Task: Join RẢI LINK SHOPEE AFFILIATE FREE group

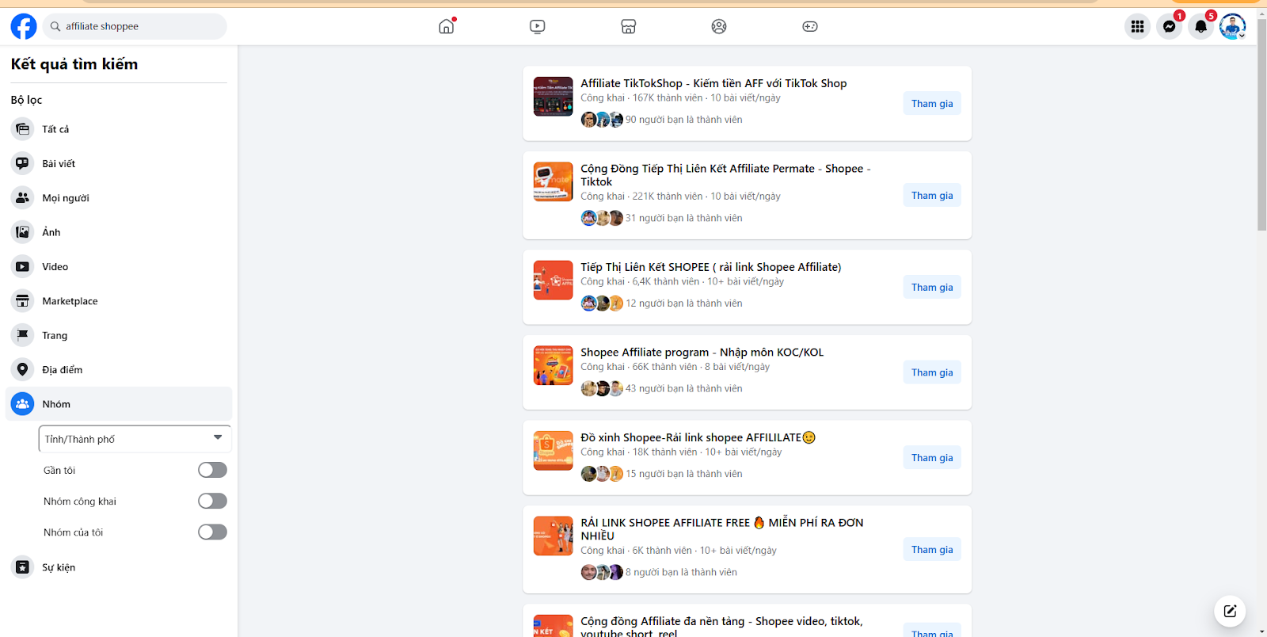Action: 932,550
